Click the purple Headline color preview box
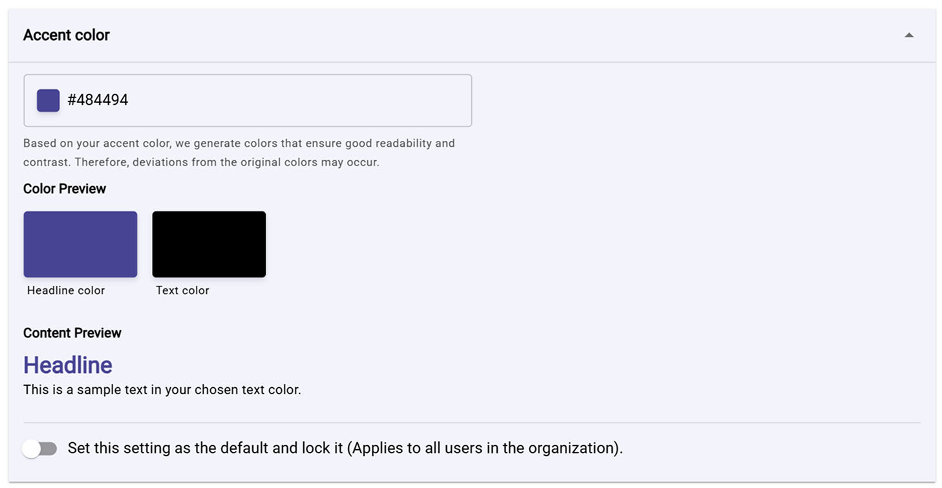The image size is (942, 488). 80,244
